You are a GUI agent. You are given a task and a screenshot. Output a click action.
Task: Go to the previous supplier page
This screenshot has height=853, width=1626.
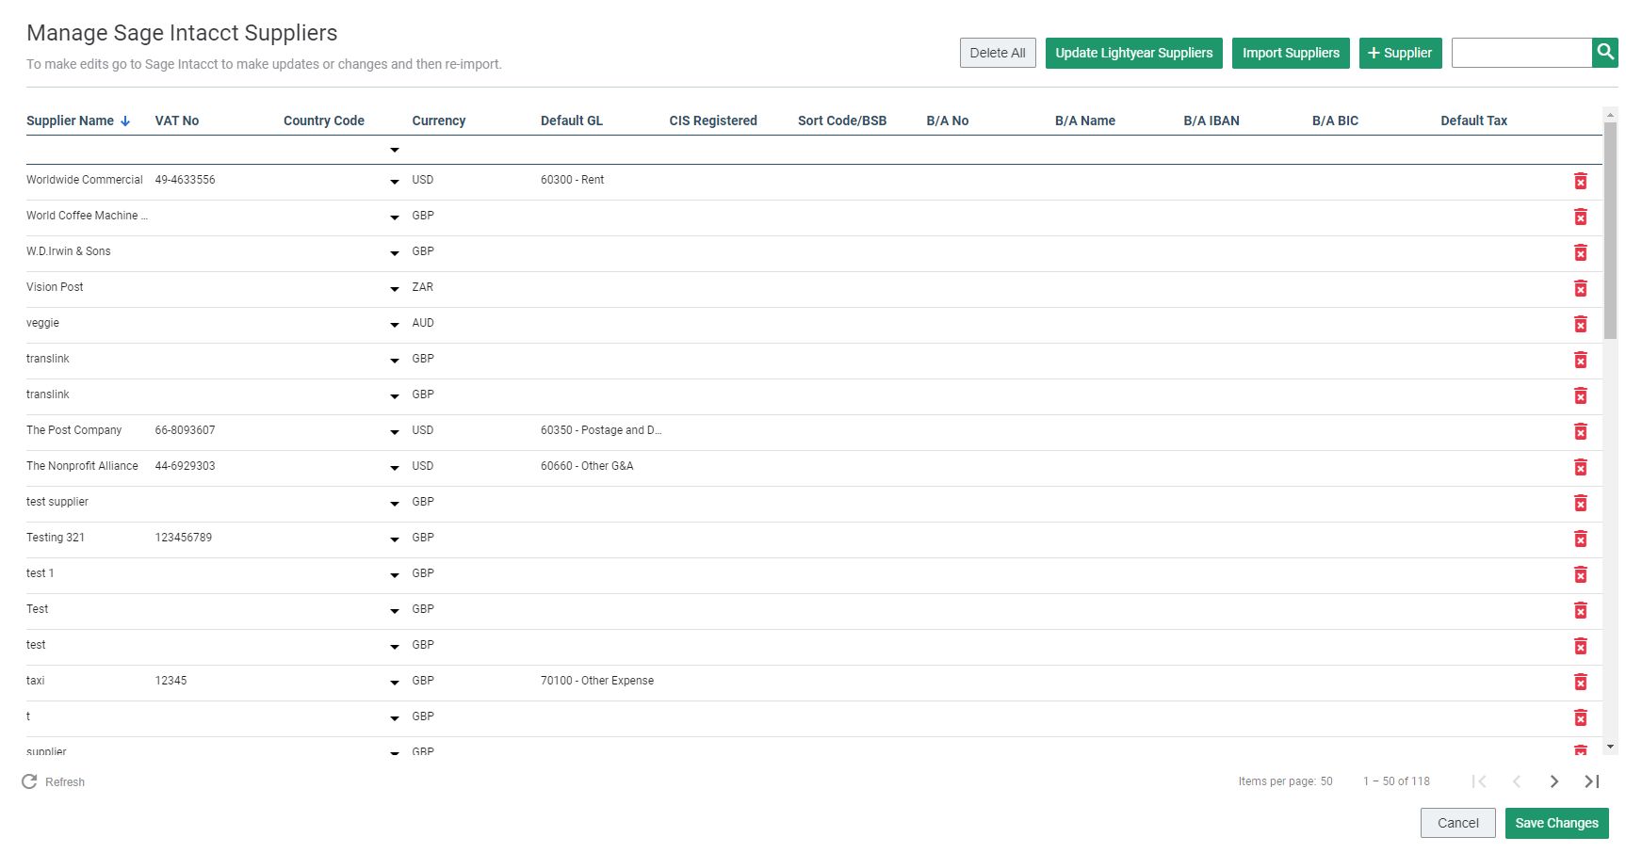[x=1517, y=781]
